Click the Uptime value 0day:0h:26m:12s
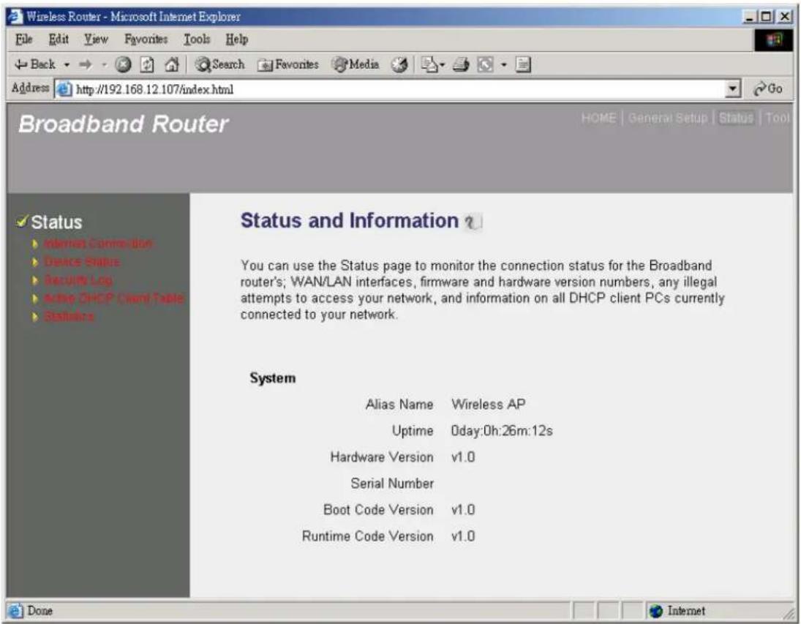Image resolution: width=801 pixels, height=624 pixels. point(502,432)
